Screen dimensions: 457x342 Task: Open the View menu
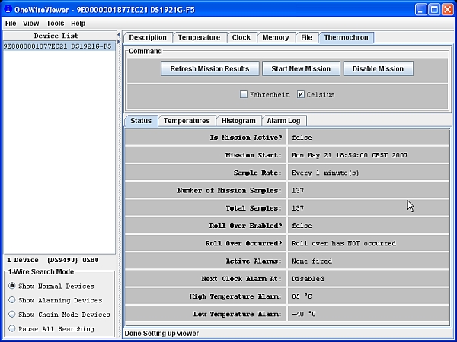coord(31,24)
